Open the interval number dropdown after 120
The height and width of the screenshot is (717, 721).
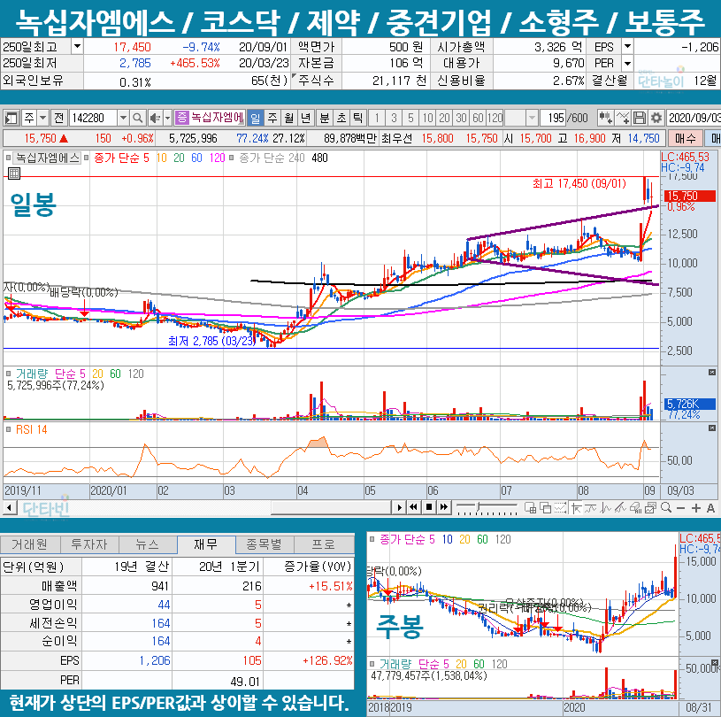(532, 119)
